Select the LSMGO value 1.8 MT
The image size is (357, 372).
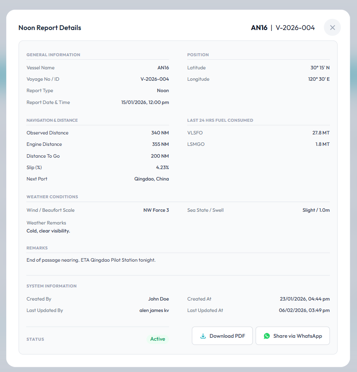pos(322,144)
